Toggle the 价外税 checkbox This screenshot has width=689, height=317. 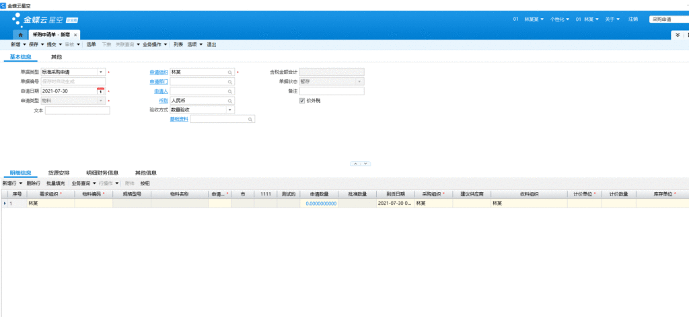click(302, 100)
